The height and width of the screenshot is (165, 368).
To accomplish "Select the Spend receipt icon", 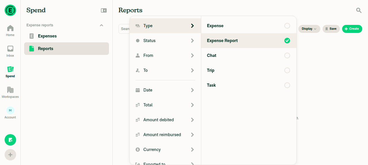I will tap(10, 69).
